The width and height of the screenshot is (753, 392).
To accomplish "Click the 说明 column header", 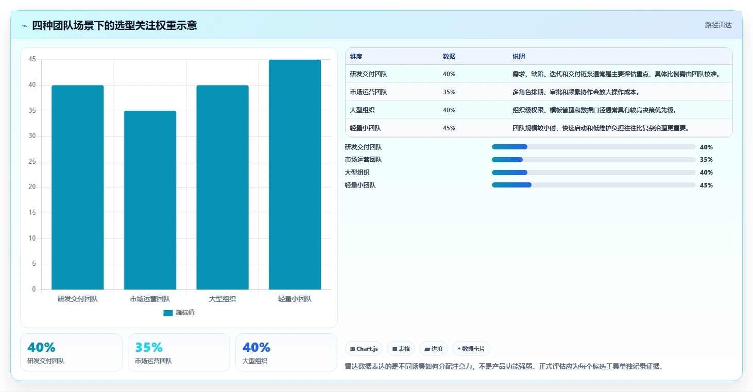I will click(x=519, y=56).
